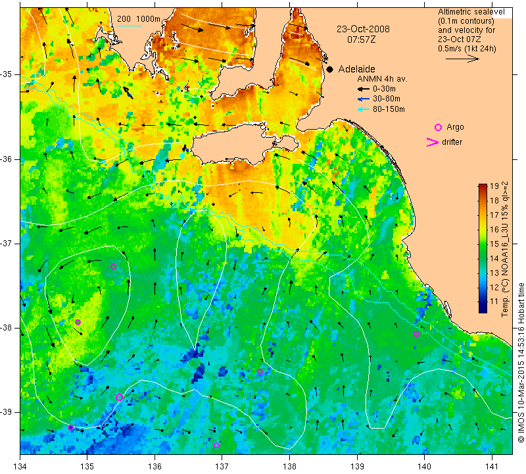Viewport: 526px width, 474px height.
Task: Click the '(0.1m contours)' text
Action: pos(466,21)
